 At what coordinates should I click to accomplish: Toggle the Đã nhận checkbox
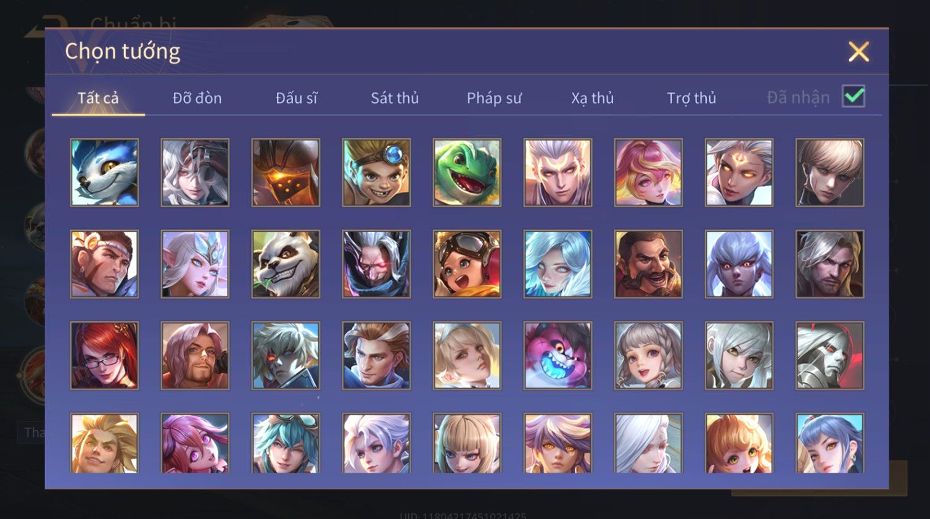click(854, 96)
